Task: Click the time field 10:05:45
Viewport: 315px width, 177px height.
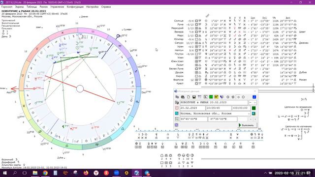Action: coord(219,108)
